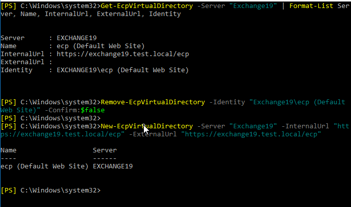Click EXCHANGE19 in the table result row
The height and width of the screenshot is (207, 351).
tap(113, 166)
